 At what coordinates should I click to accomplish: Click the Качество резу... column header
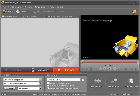[x=54, y=17]
